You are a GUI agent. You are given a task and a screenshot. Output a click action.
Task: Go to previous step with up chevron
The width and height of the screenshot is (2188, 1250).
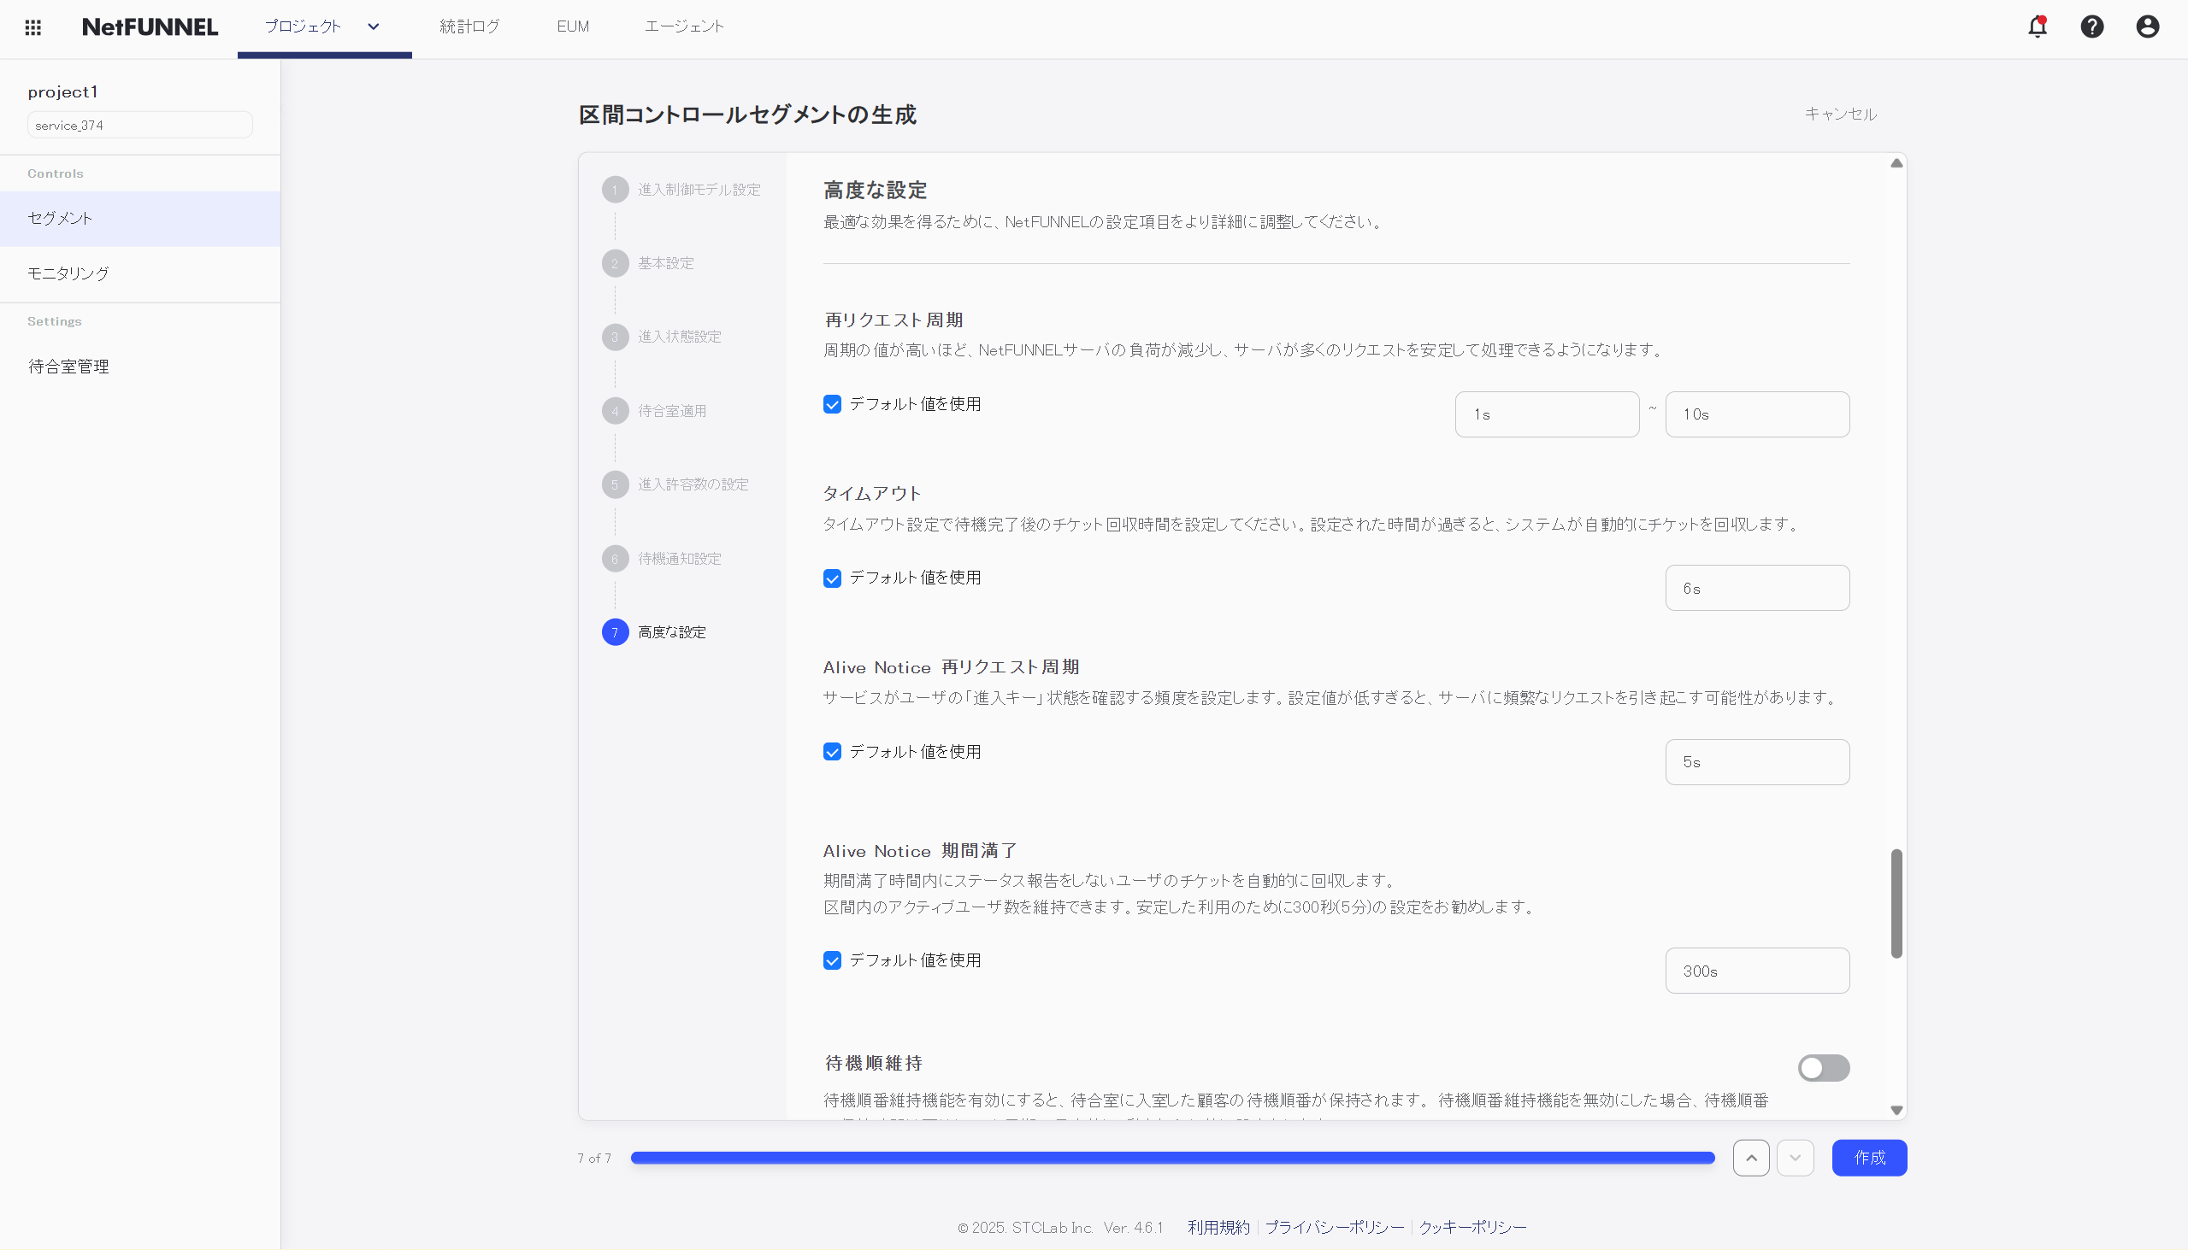1751,1158
